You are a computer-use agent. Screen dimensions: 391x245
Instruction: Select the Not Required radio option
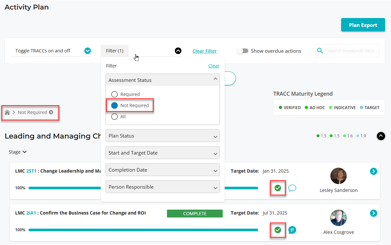pos(114,105)
